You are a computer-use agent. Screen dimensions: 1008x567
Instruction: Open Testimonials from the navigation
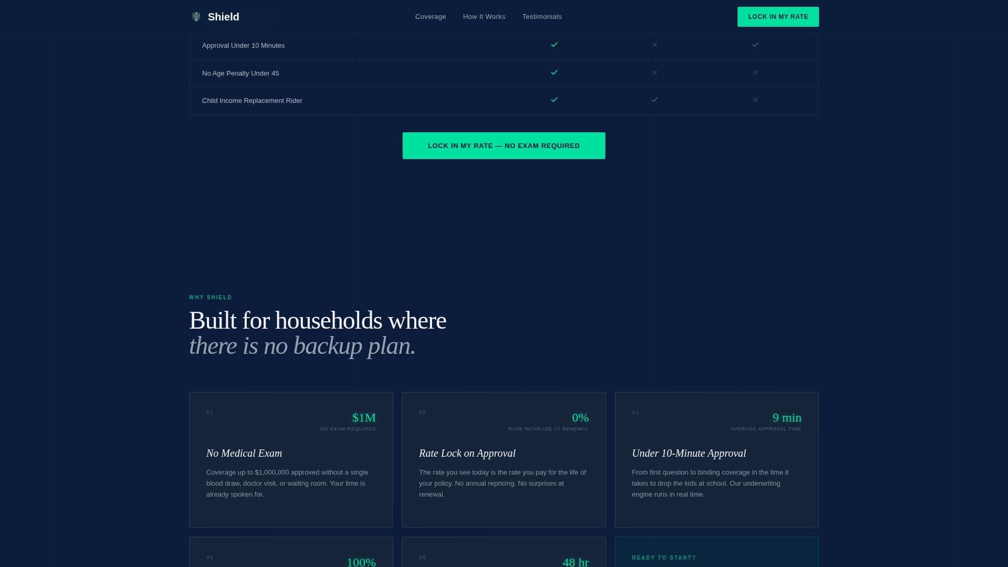point(542,17)
